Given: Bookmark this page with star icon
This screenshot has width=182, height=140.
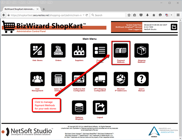Looking at the screenshot, I should tap(129, 15).
